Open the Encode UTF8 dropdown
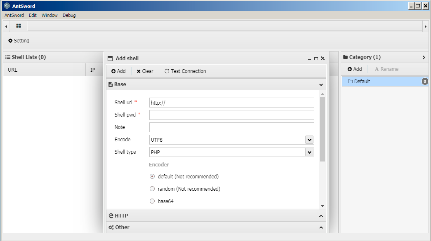 click(x=309, y=140)
